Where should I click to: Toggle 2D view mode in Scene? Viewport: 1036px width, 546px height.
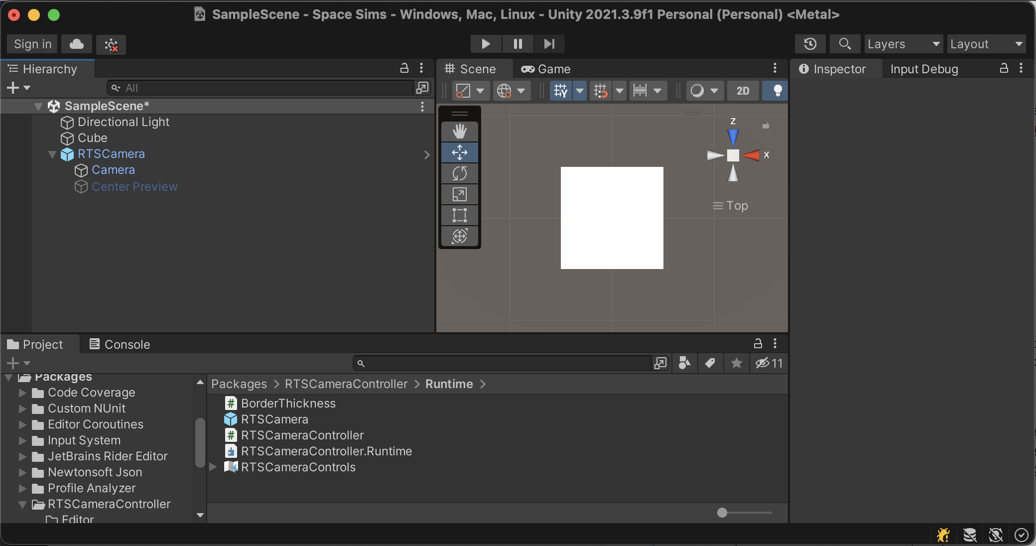click(743, 91)
